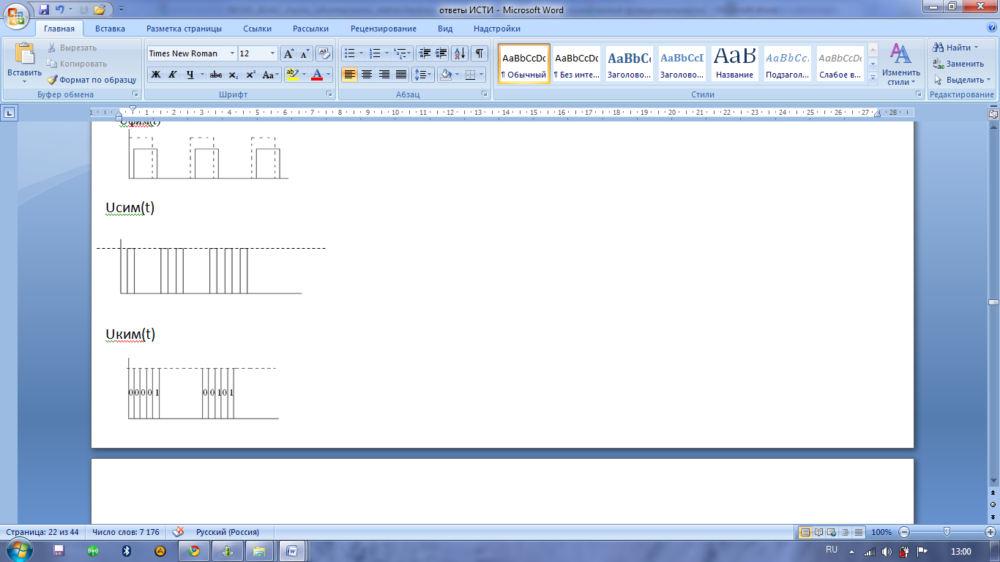The image size is (1000, 562).
Task: Switch to Рассылки tab
Action: 310,29
